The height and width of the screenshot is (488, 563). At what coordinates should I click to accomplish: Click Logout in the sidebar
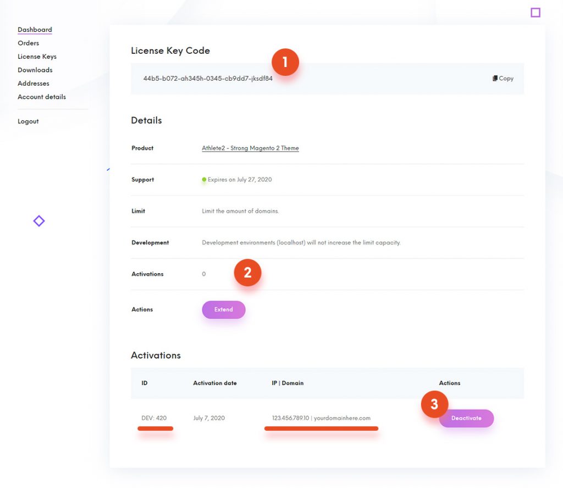[x=28, y=121]
